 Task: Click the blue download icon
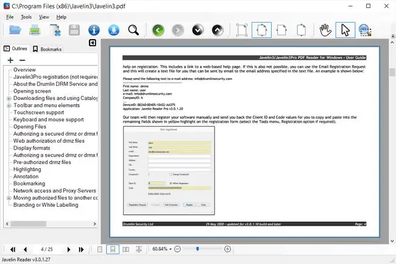tap(114, 30)
